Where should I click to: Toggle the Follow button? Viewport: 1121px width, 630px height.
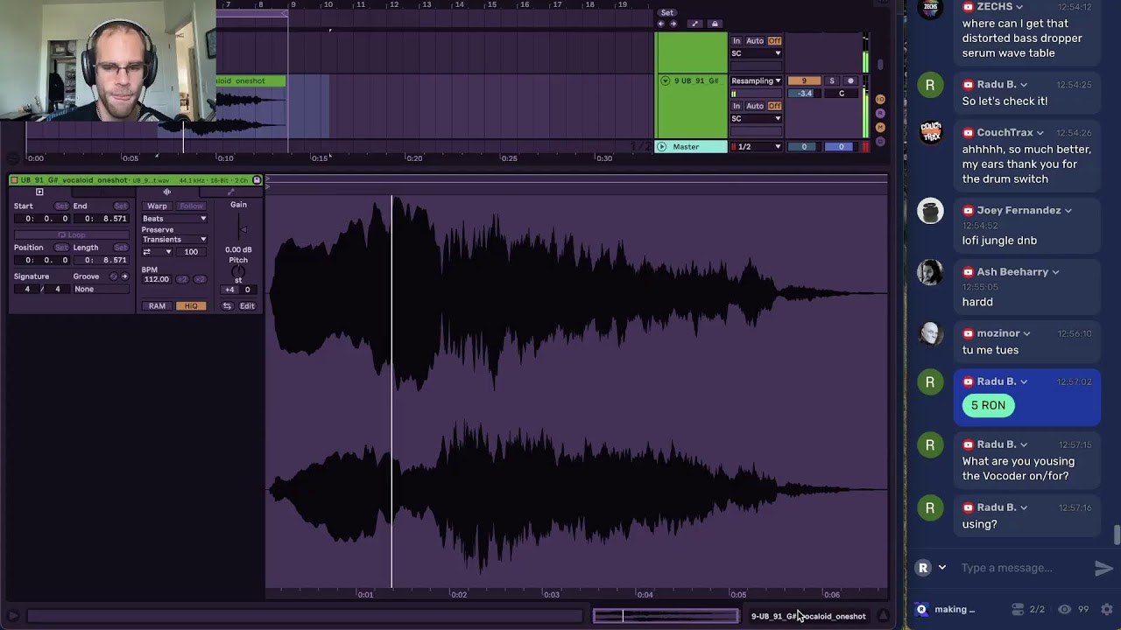click(x=191, y=206)
